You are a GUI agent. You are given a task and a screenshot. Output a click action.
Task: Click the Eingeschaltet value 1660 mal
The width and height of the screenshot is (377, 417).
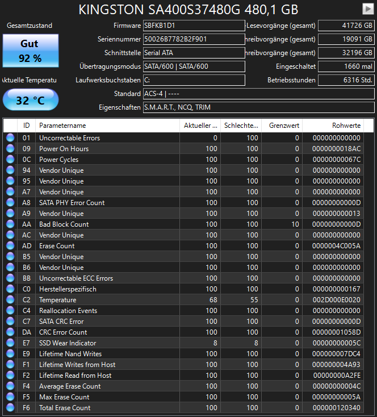point(346,66)
